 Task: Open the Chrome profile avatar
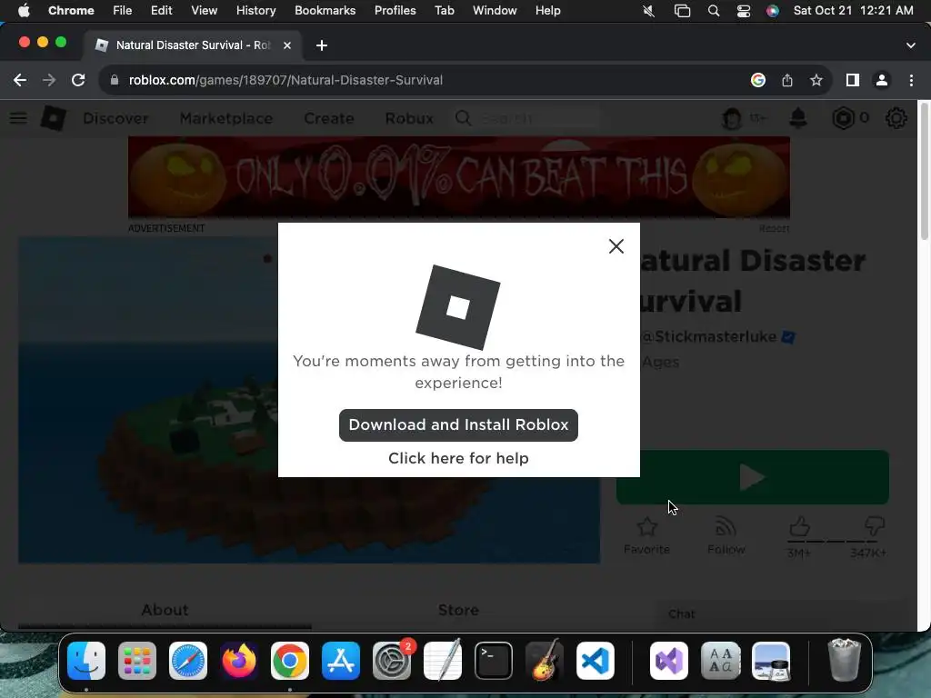[882, 80]
